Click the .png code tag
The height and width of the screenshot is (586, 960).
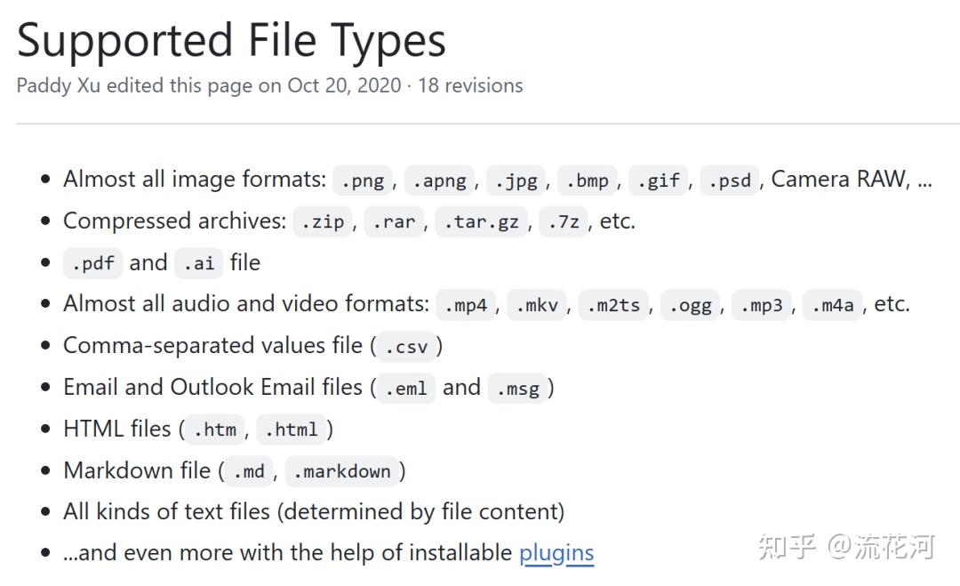point(364,181)
